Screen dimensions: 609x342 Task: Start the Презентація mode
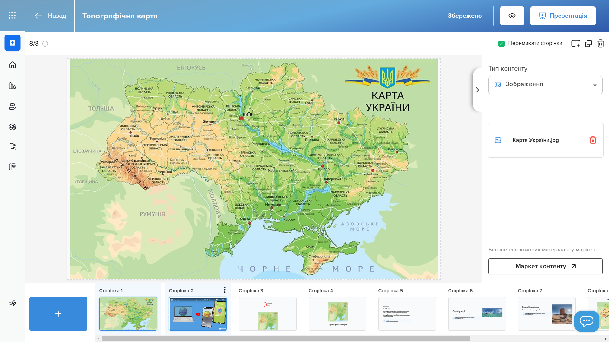pos(563,16)
